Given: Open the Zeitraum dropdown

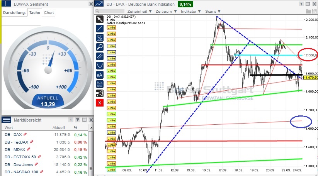Looking at the screenshot, I should pyautogui.click(x=166, y=11).
